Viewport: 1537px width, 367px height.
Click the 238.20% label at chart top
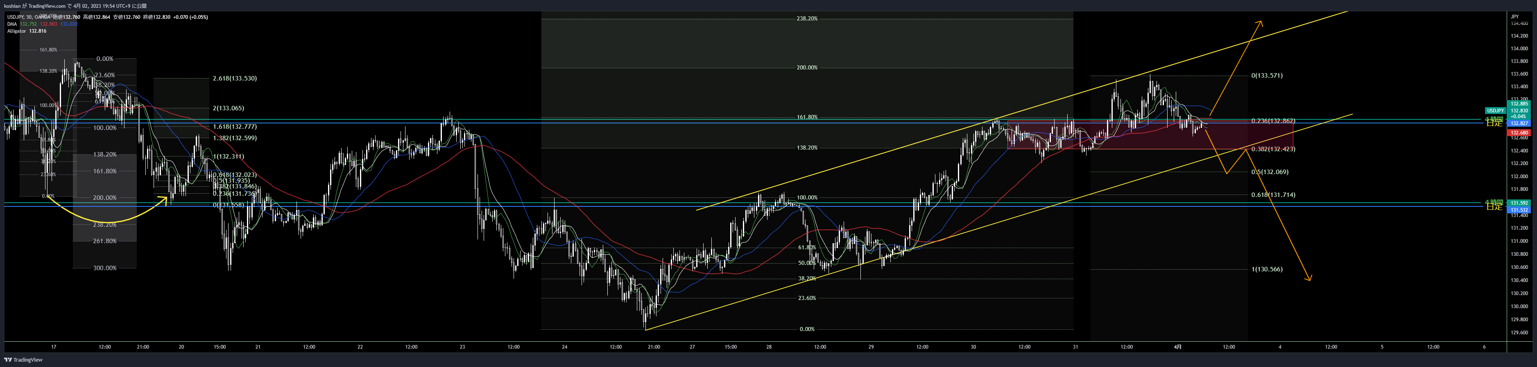807,18
